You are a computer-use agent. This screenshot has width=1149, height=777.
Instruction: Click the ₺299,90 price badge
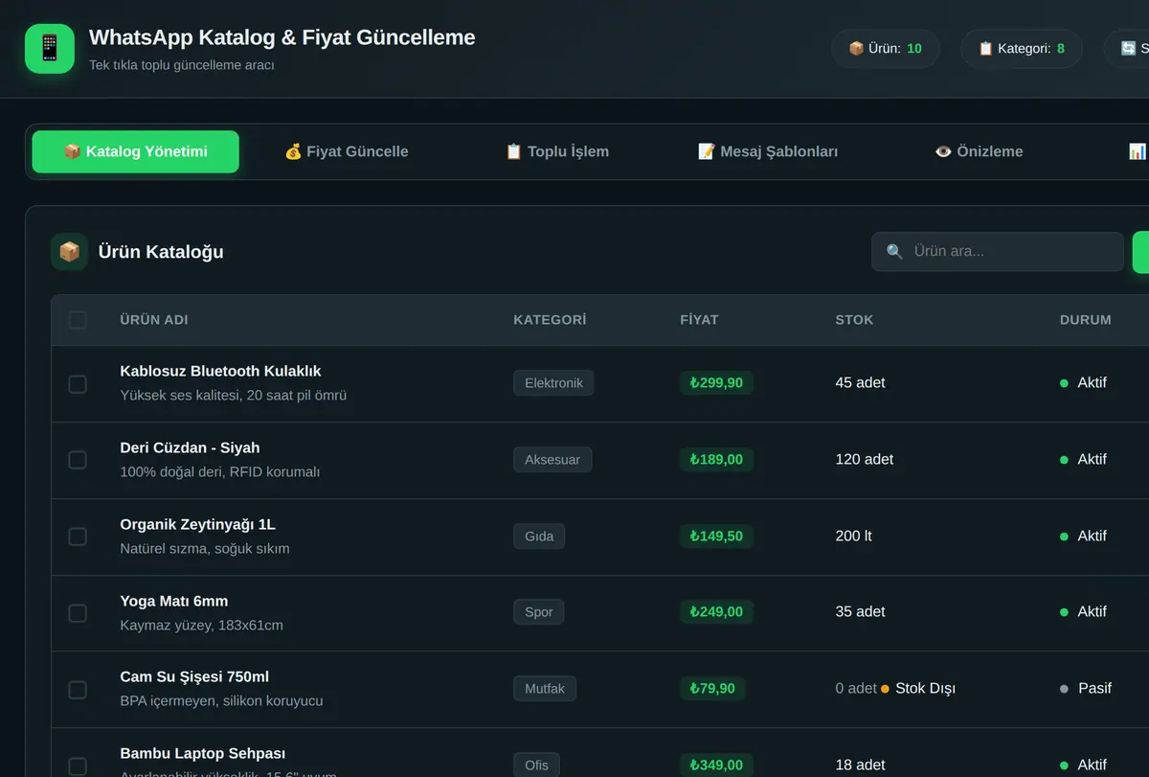[x=717, y=383]
